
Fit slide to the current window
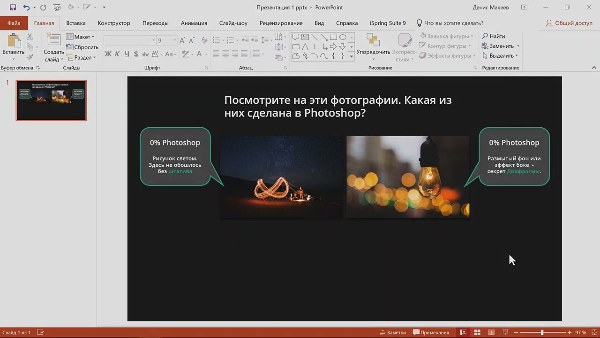click(x=593, y=332)
